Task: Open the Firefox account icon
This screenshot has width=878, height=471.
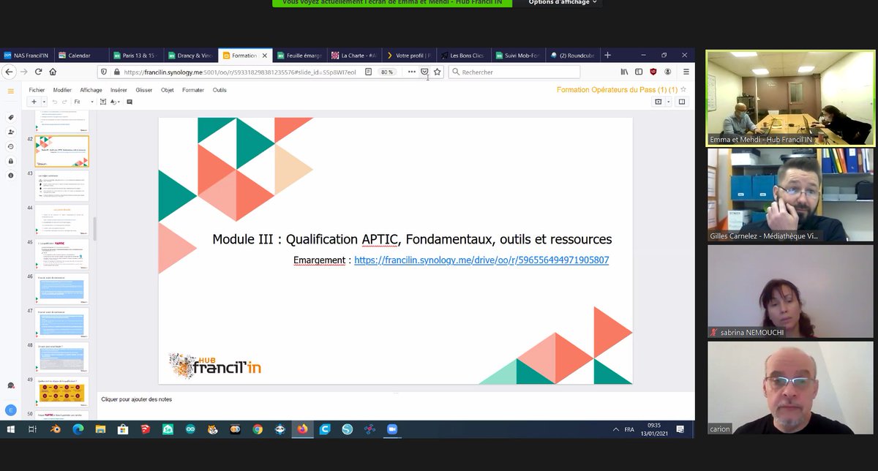Action: point(668,72)
